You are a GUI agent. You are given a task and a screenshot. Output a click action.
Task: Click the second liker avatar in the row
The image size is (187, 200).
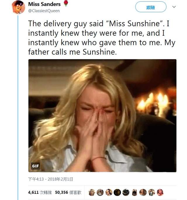(101, 192)
